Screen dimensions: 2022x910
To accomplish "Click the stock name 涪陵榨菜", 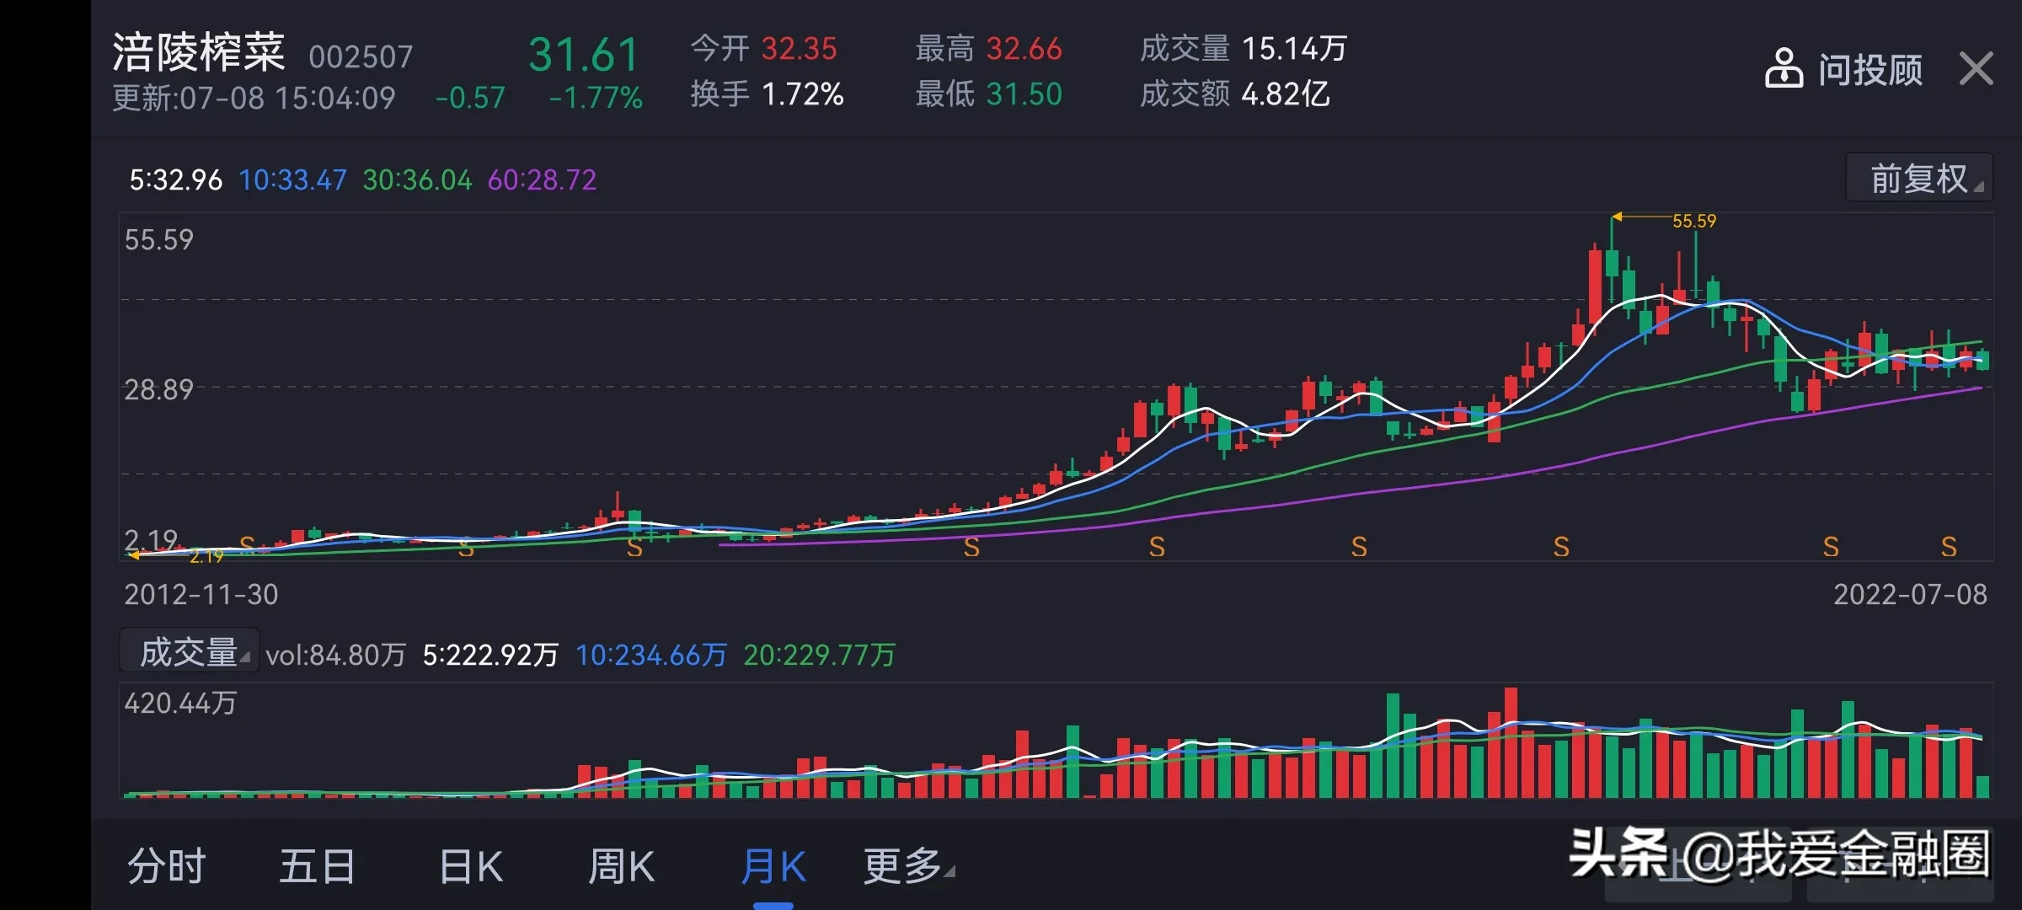I will coord(199,52).
